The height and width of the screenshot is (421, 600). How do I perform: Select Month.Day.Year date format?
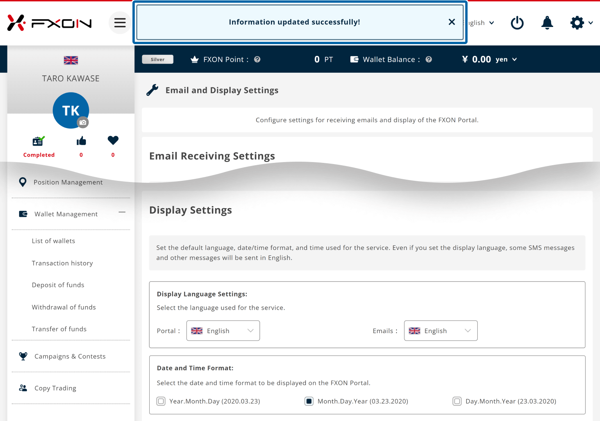[x=309, y=401]
